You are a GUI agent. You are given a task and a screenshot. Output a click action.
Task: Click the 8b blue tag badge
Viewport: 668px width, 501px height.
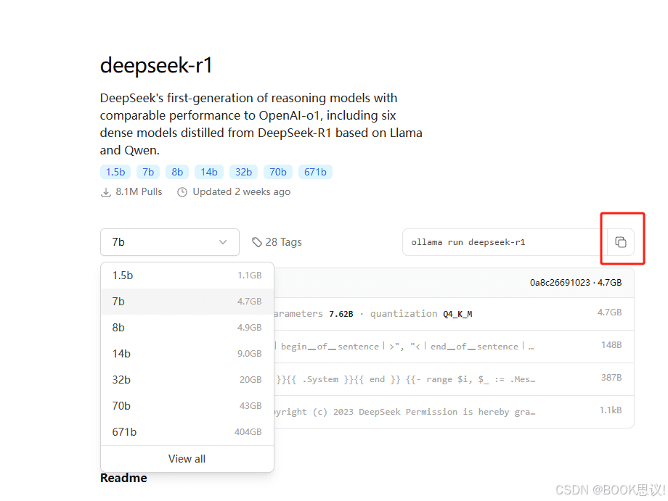(x=177, y=172)
